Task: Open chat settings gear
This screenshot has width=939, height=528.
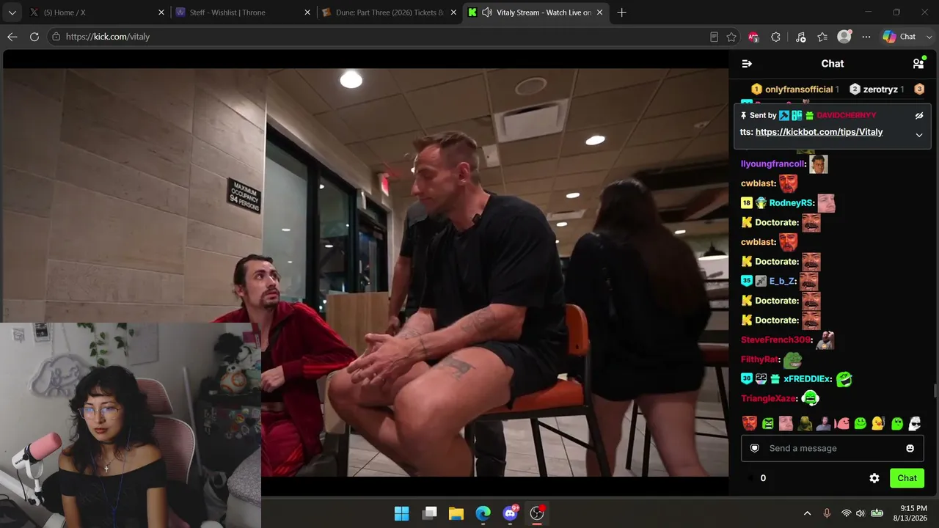Action: (874, 478)
